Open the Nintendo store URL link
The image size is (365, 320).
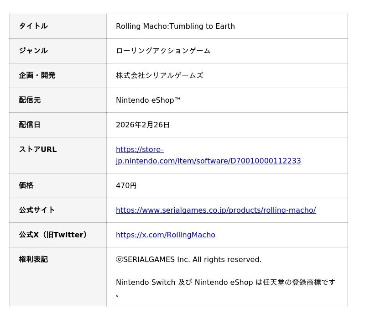click(x=208, y=161)
